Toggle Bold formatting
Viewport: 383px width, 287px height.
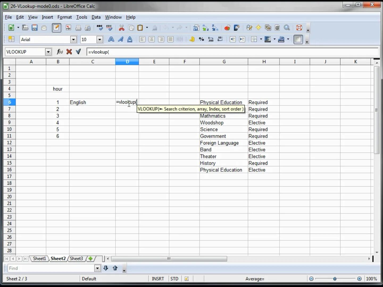pyautogui.click(x=111, y=39)
